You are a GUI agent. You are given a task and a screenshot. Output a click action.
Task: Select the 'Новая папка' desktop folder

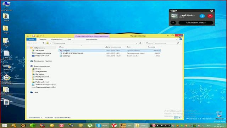[6, 91]
